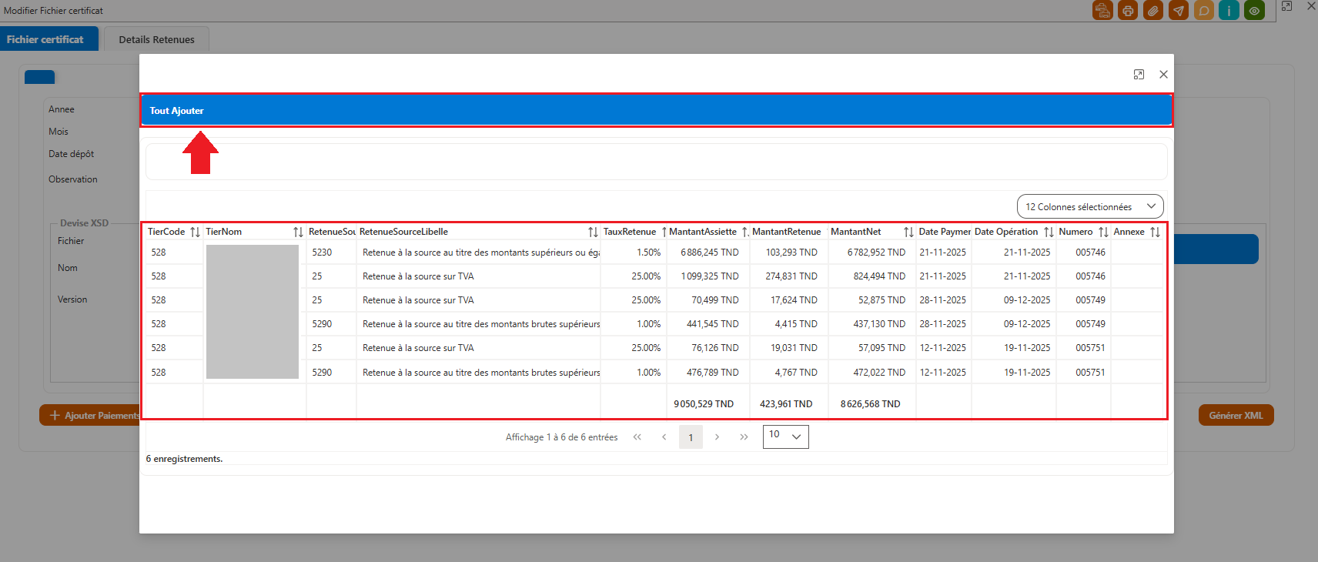
Task: Go to previous page of results
Action: pyautogui.click(x=664, y=437)
